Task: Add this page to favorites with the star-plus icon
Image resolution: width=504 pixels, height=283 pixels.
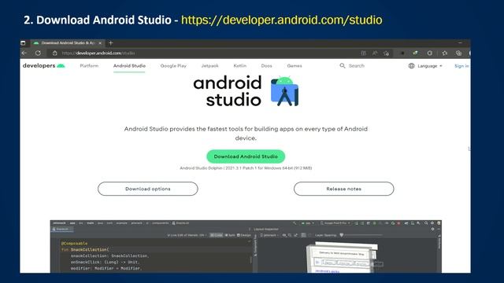Action: [386, 53]
